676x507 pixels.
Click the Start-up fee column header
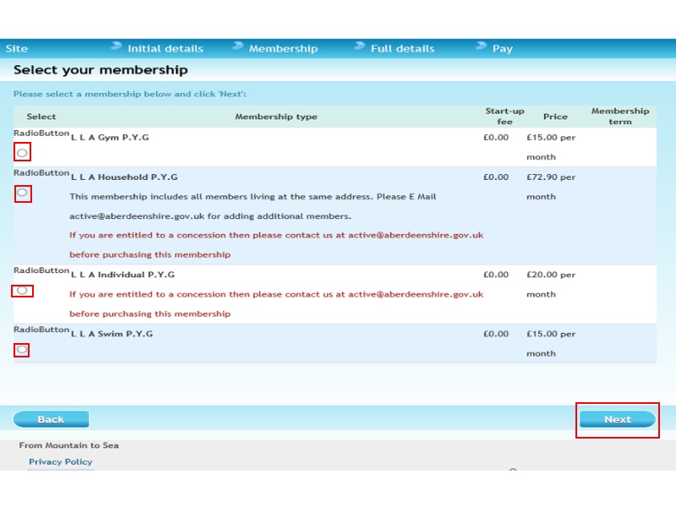pos(504,117)
